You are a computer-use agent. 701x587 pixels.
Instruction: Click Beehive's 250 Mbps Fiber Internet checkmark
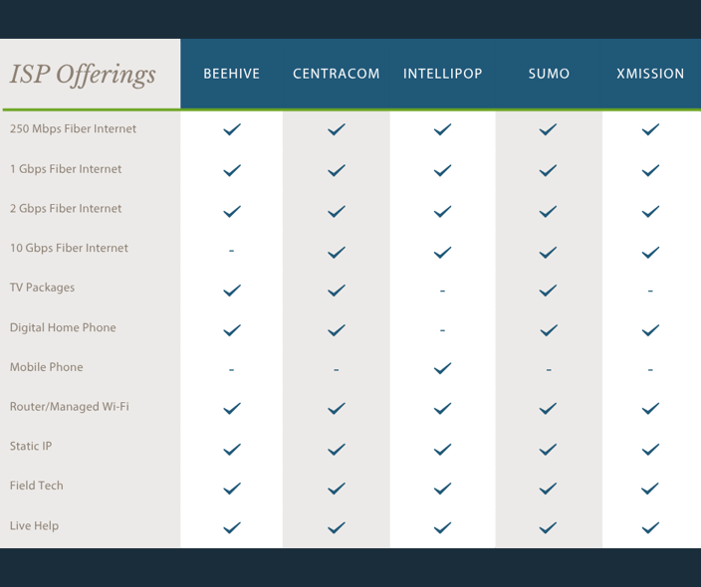click(232, 130)
